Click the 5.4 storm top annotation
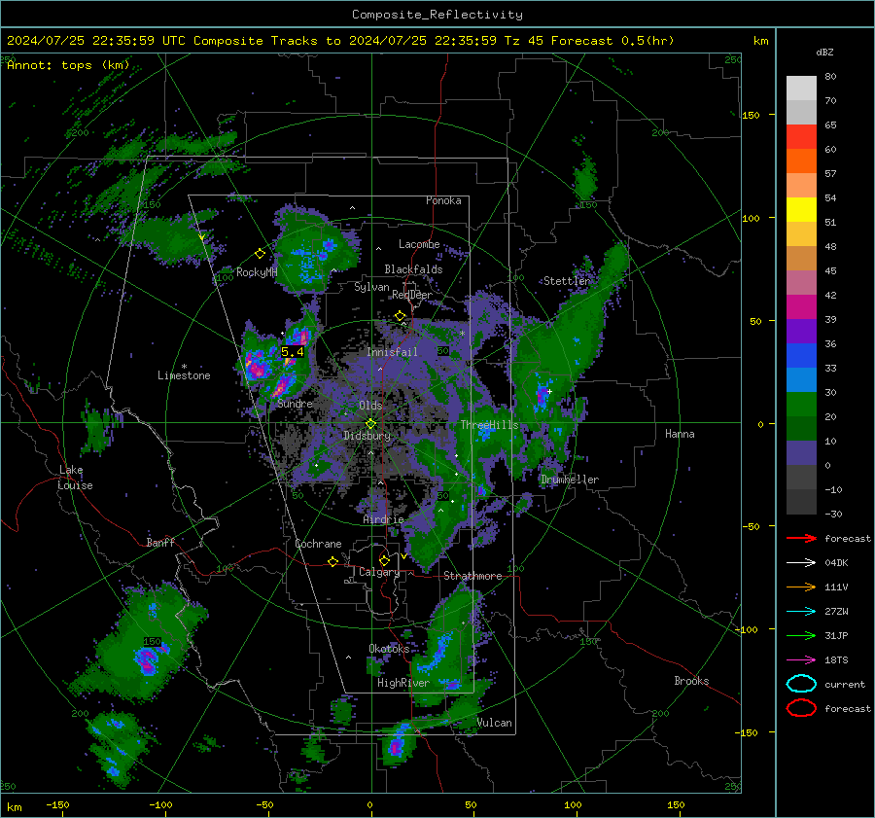 pyautogui.click(x=292, y=352)
